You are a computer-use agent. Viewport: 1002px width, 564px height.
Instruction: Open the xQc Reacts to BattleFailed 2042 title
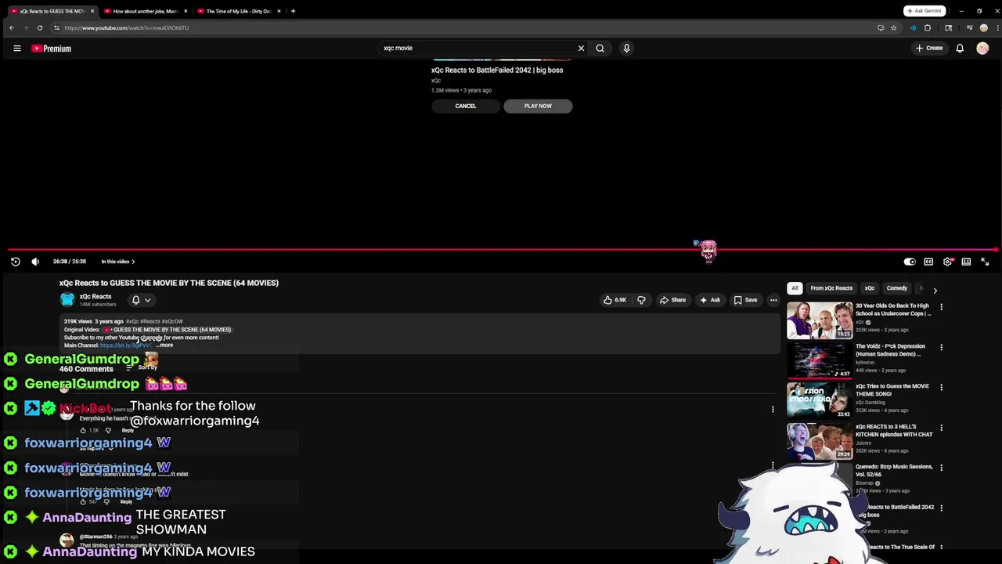[497, 70]
